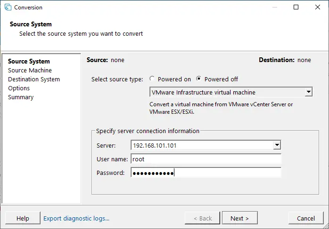Expand the Server address dropdown arrow

(277, 145)
